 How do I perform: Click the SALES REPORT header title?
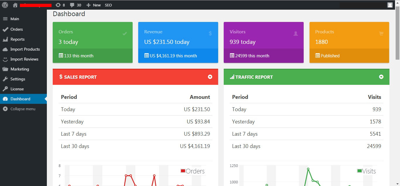80,77
